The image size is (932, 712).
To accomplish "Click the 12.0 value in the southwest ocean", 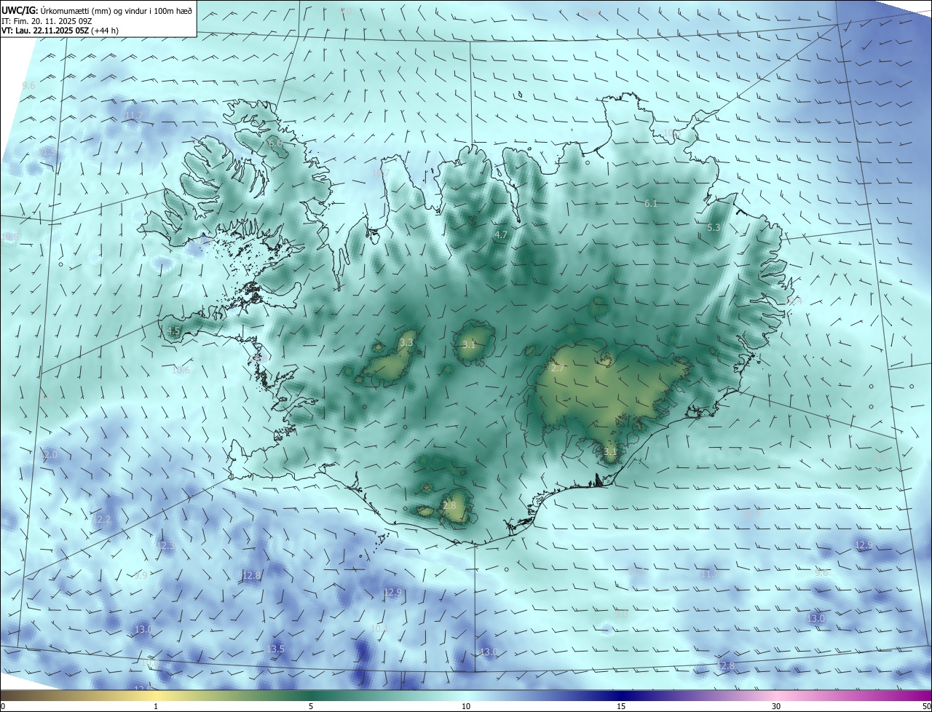I will pos(48,454).
